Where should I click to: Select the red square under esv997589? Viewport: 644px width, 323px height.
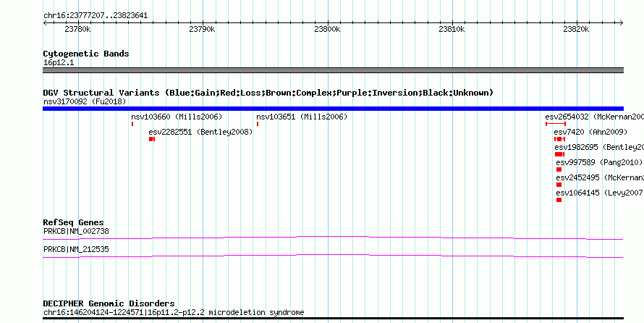[x=559, y=169]
